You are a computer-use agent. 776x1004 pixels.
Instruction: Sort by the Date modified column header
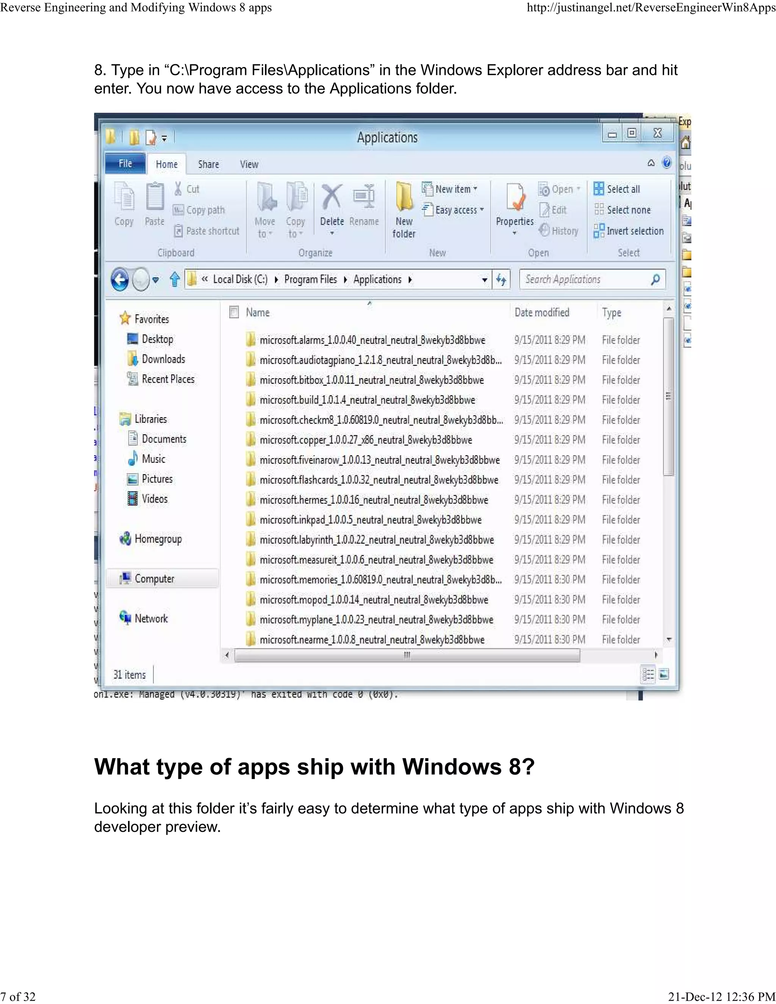[542, 313]
